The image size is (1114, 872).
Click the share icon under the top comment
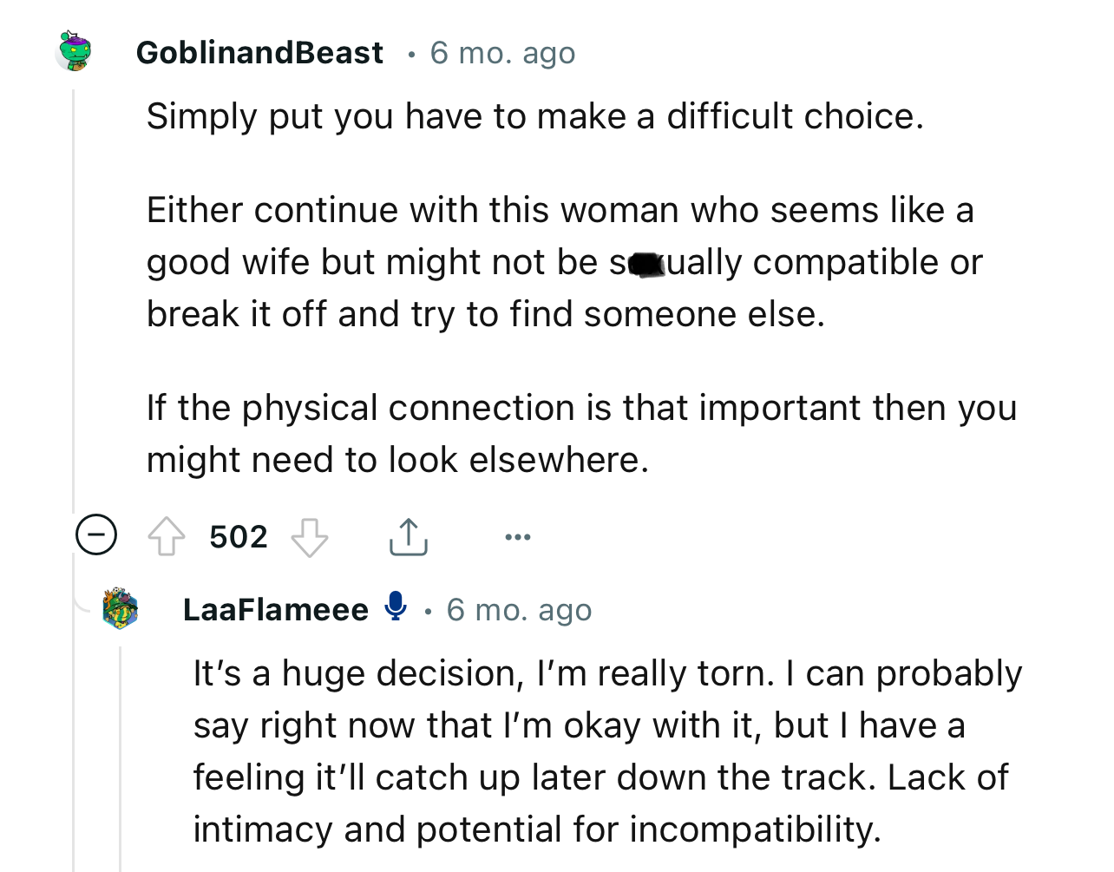coord(408,536)
